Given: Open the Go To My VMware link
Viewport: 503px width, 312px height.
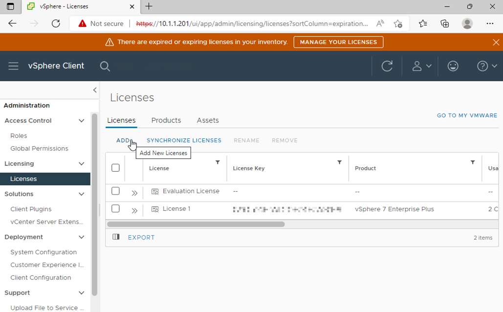Looking at the screenshot, I should click(467, 115).
